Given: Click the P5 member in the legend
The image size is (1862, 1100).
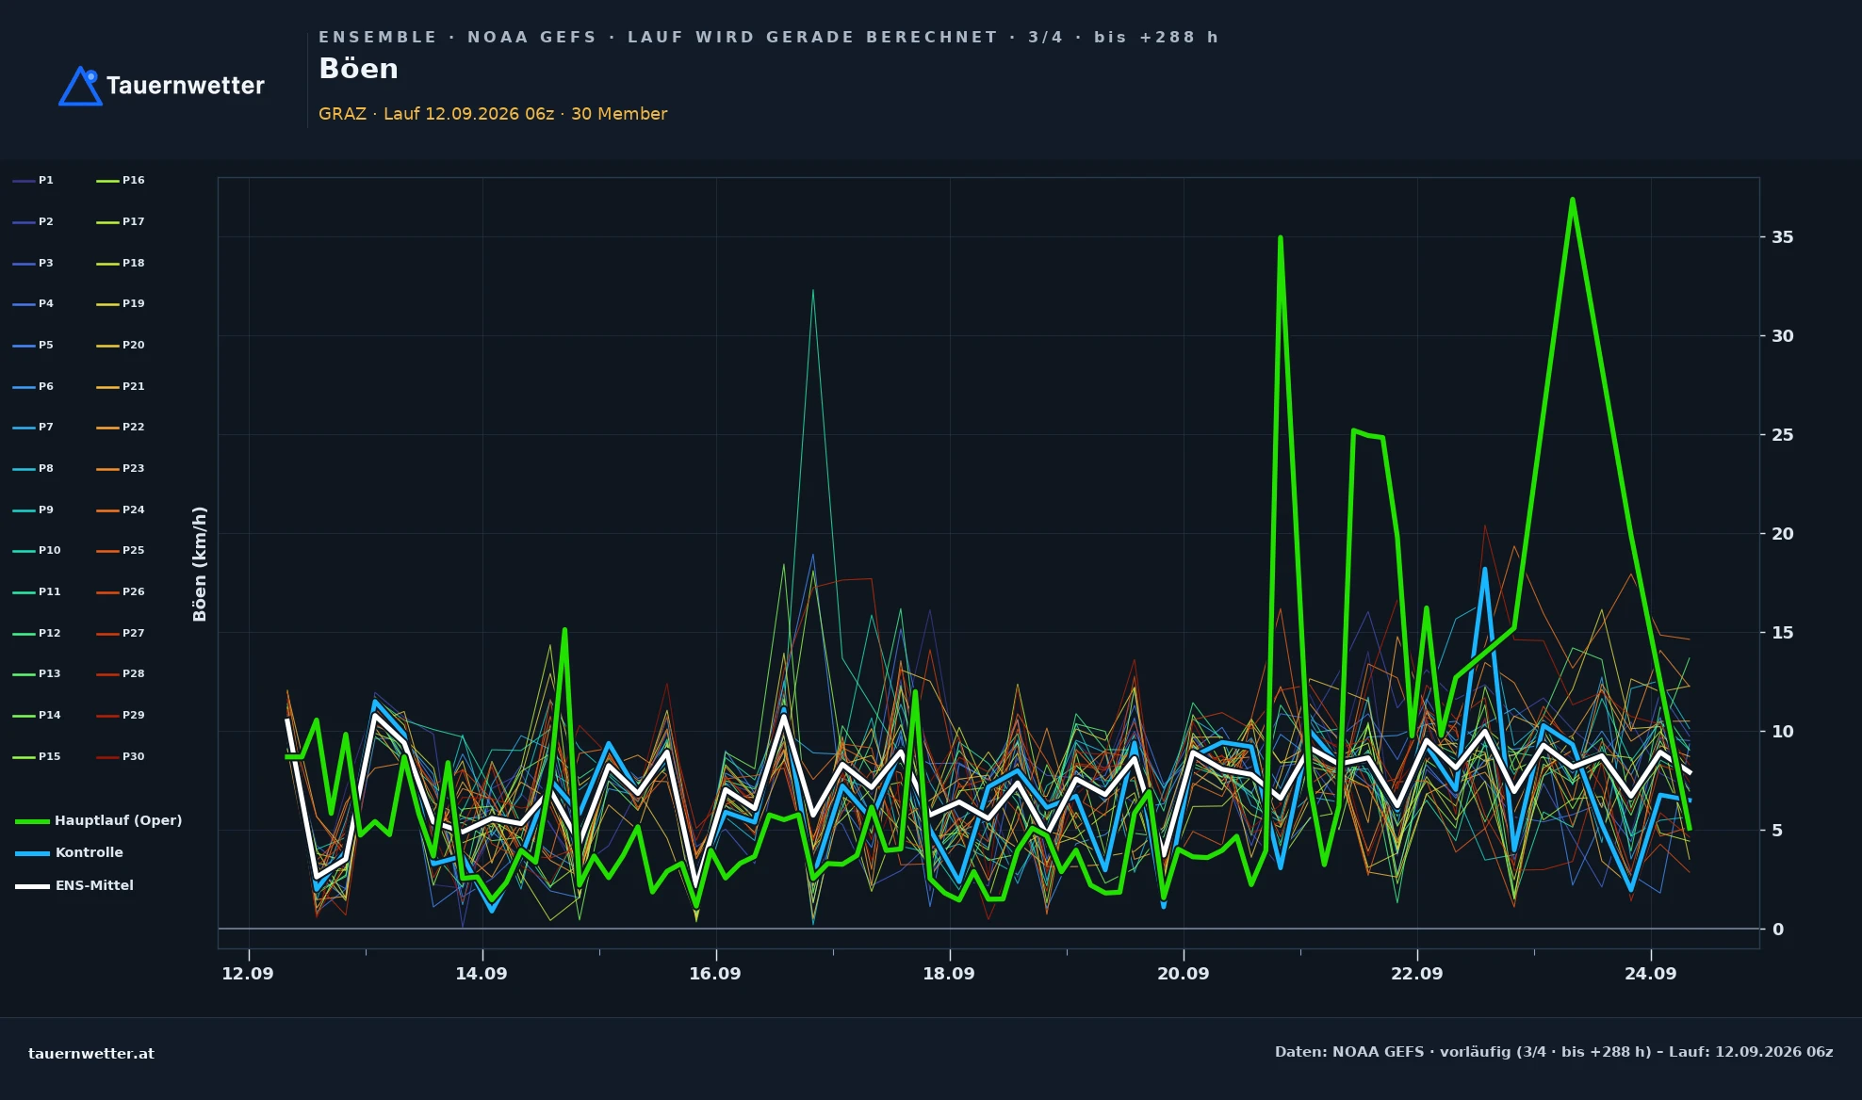Looking at the screenshot, I should [x=33, y=345].
